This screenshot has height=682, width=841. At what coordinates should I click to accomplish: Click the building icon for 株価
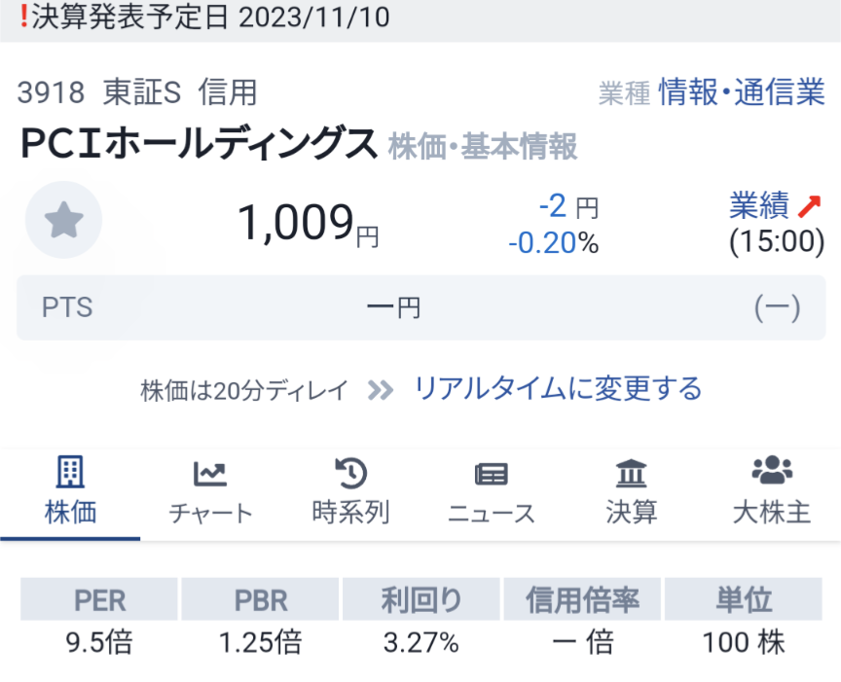(x=70, y=474)
